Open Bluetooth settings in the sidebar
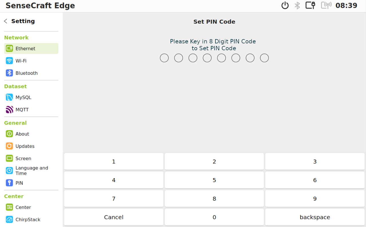This screenshot has width=366, height=227. pos(31,73)
